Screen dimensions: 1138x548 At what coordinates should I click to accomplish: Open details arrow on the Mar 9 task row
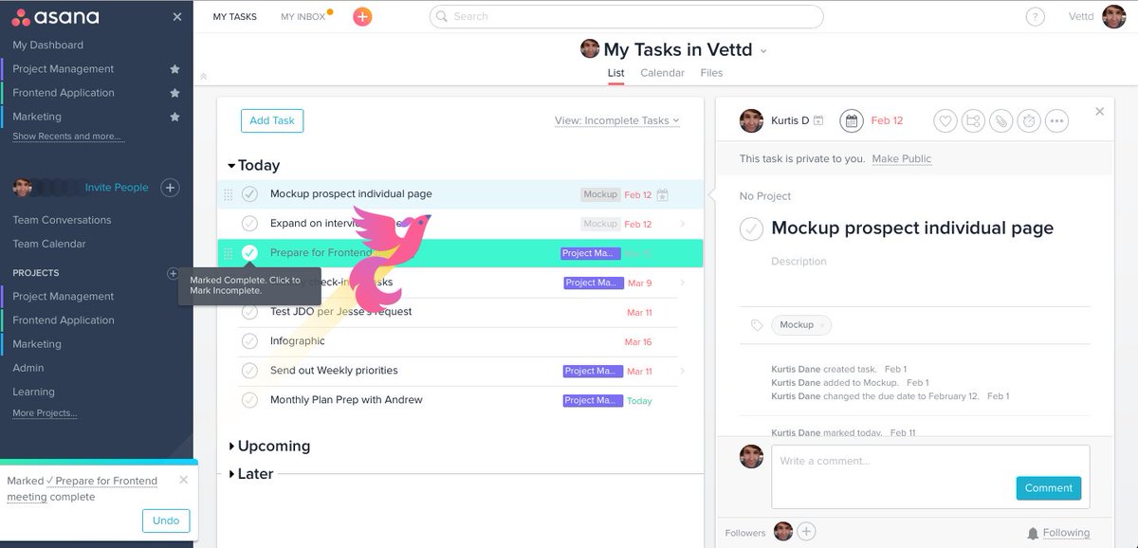click(682, 283)
